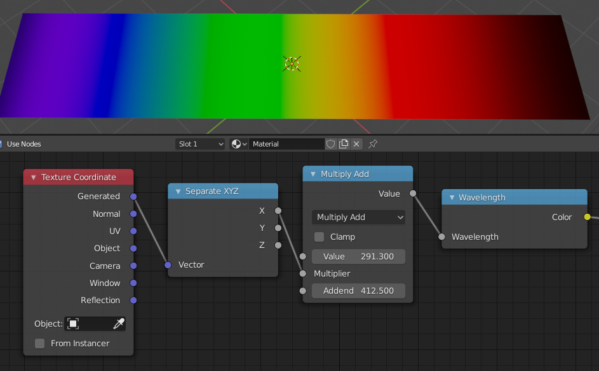Click the Object field square icon
Screen dimensions: 599x371
[73, 323]
